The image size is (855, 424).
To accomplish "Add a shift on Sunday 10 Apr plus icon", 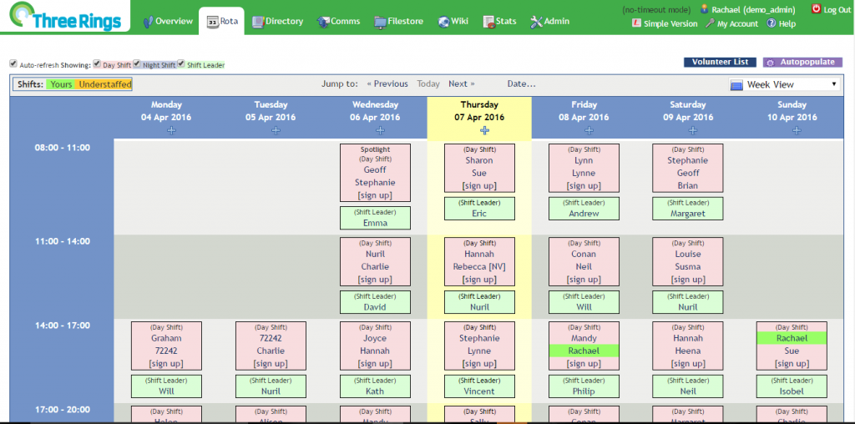I will 797,130.
